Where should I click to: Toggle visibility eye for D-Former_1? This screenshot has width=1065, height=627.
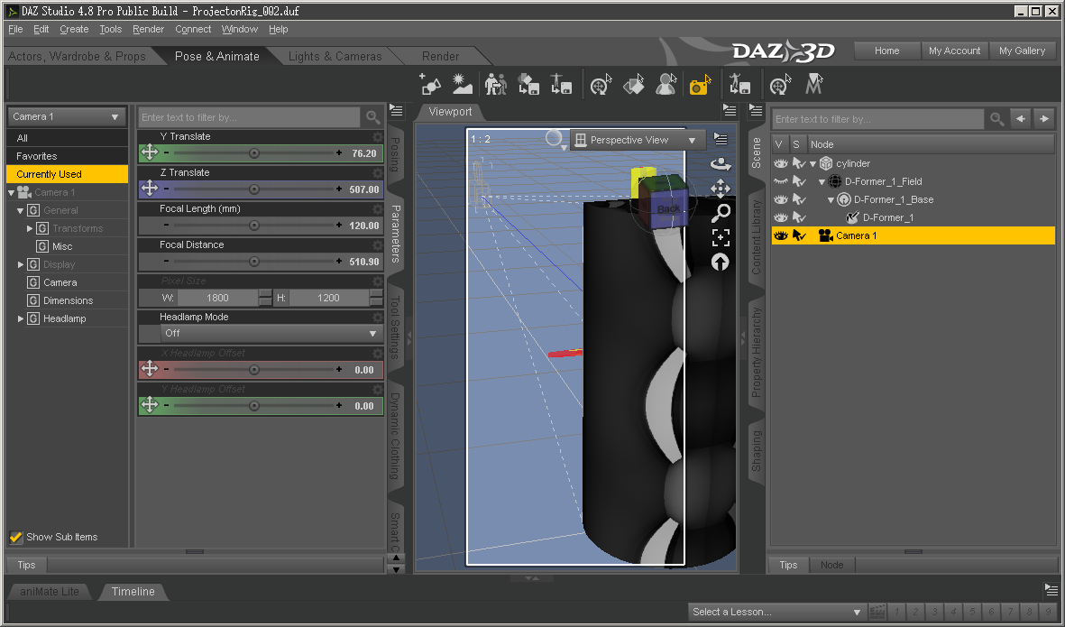click(781, 217)
